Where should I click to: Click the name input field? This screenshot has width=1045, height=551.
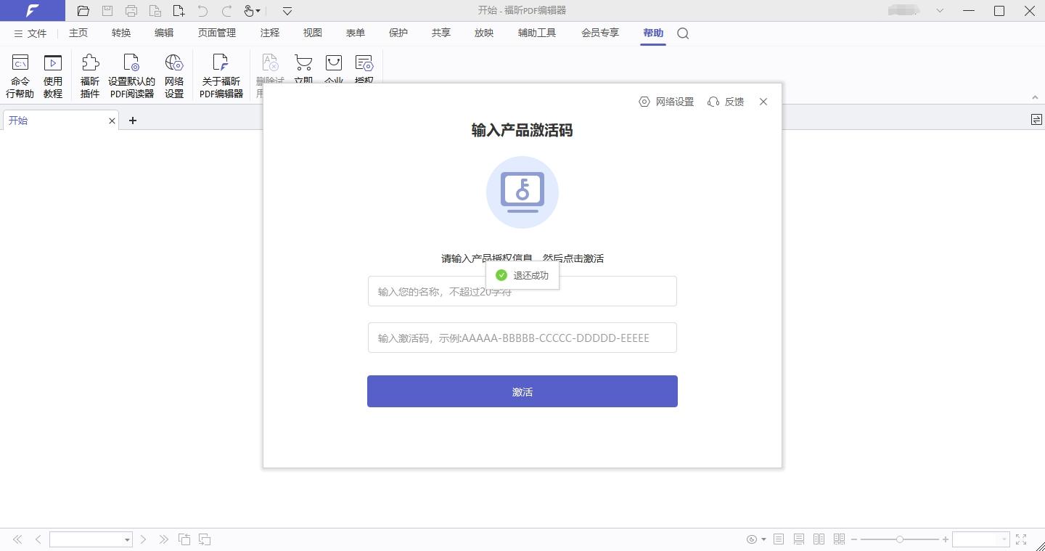pos(522,291)
